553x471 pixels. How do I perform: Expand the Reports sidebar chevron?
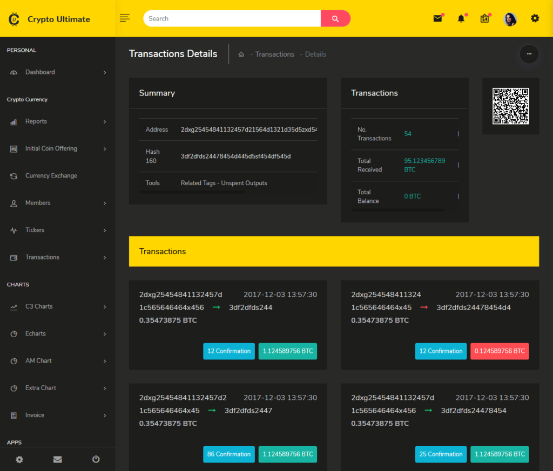[x=106, y=121]
